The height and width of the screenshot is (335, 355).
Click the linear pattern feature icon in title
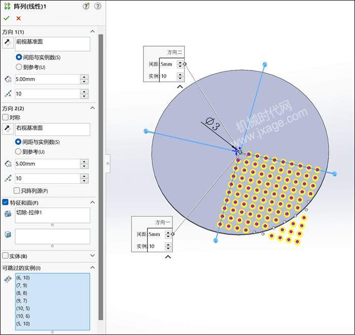(x=7, y=6)
